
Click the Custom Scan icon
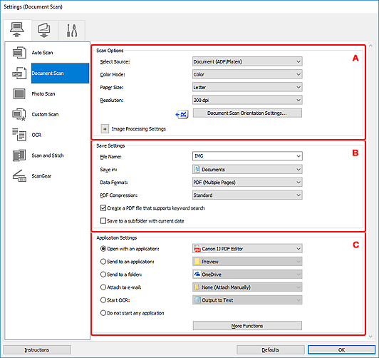(19, 114)
